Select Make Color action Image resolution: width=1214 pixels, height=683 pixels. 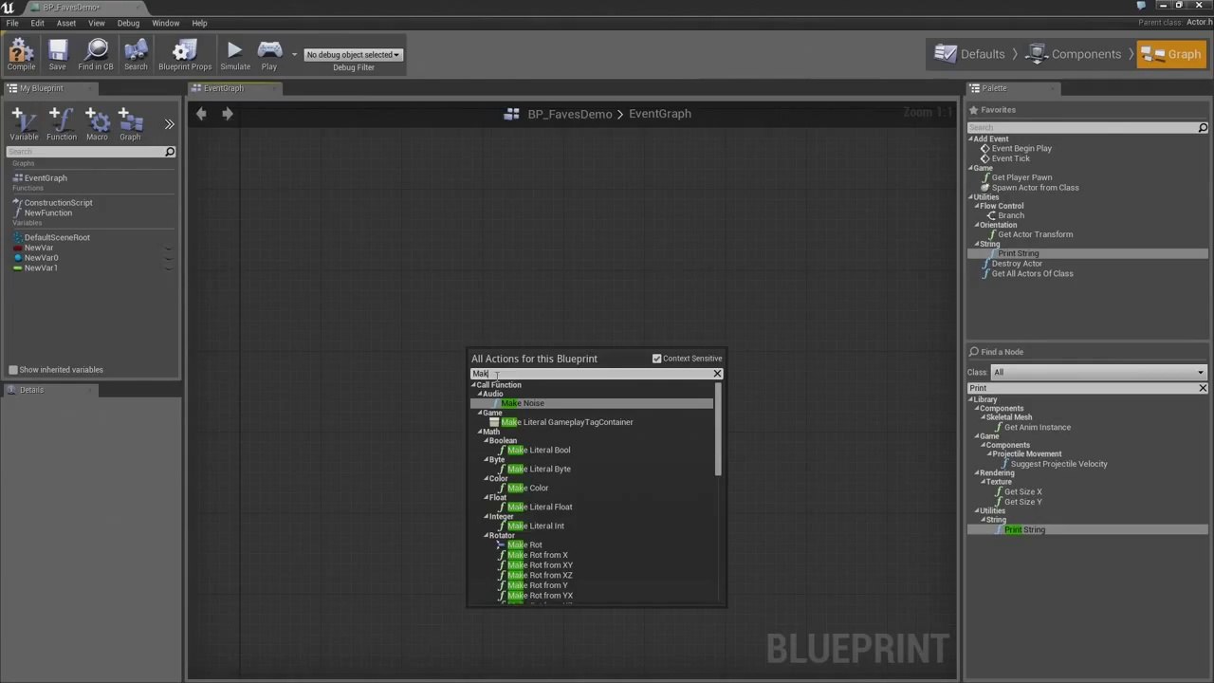coord(527,489)
